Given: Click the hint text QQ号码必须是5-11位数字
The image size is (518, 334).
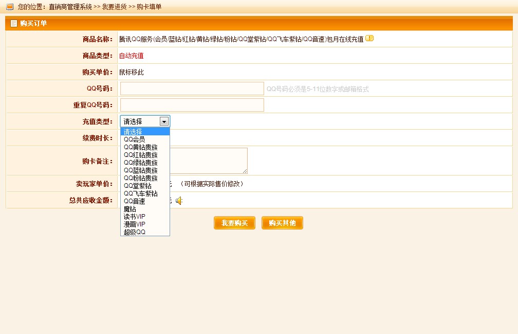Looking at the screenshot, I should pyautogui.click(x=318, y=89).
